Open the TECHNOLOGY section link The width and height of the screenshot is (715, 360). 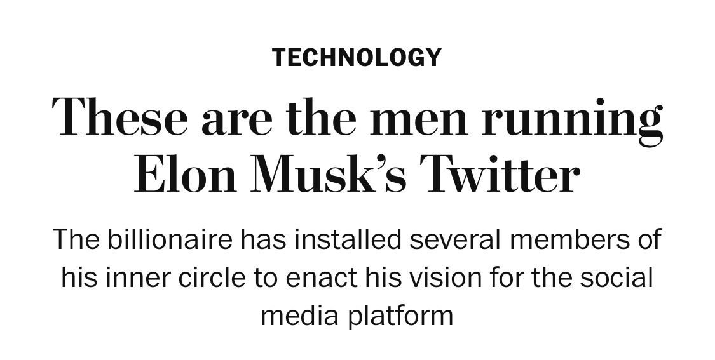356,58
